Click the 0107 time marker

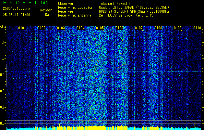click(139, 28)
